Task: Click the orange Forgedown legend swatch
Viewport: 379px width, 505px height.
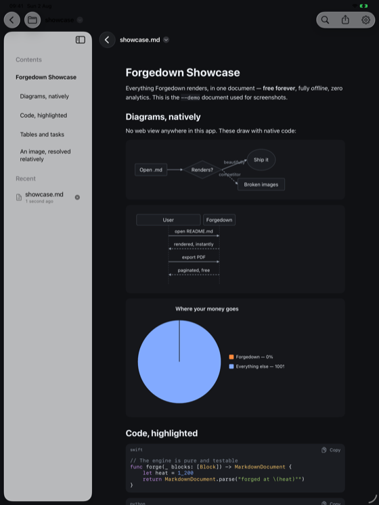Action: click(x=231, y=357)
